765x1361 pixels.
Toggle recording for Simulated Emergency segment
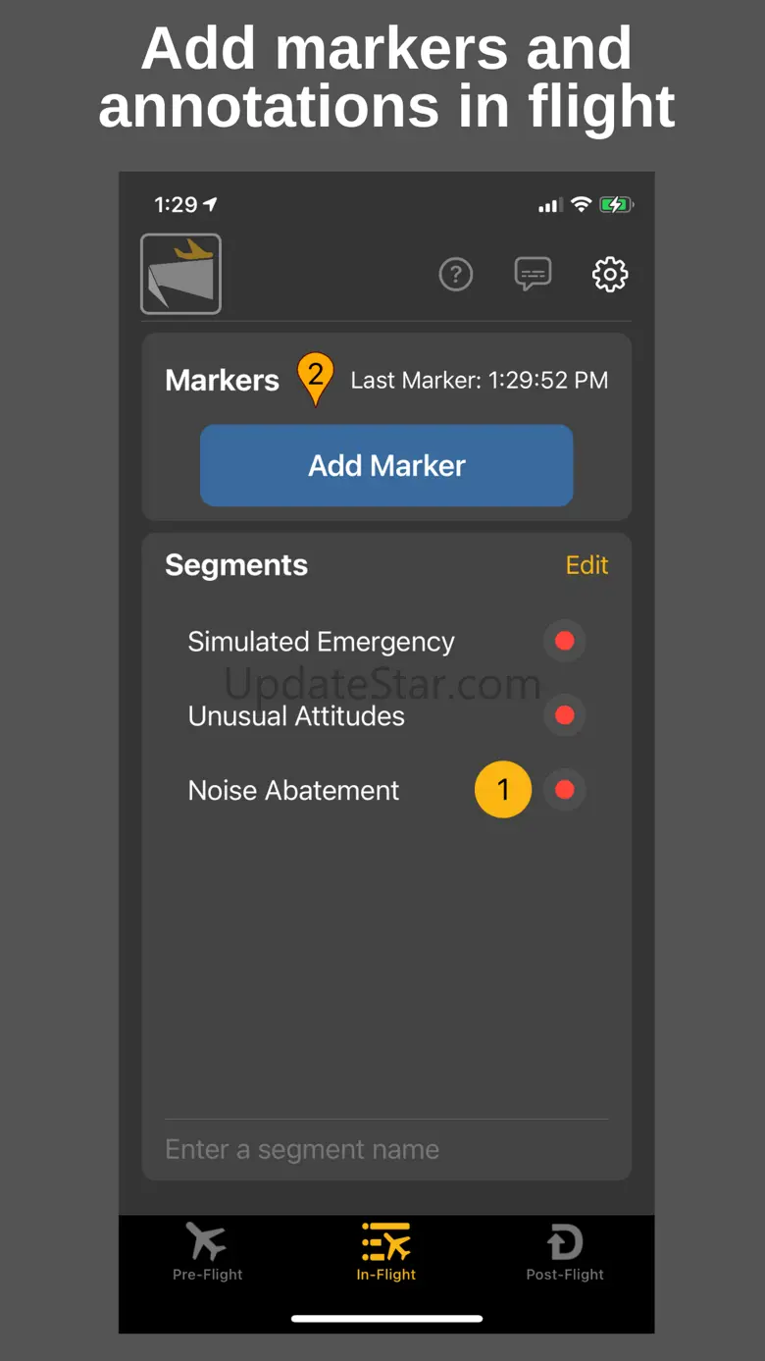click(x=564, y=641)
